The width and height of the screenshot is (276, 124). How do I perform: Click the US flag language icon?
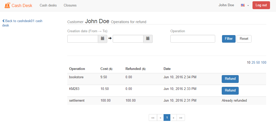(243, 5)
